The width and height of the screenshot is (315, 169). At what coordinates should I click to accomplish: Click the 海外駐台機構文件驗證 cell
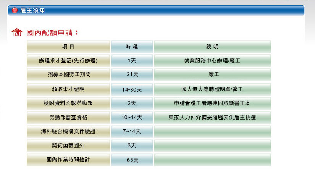(x=68, y=132)
